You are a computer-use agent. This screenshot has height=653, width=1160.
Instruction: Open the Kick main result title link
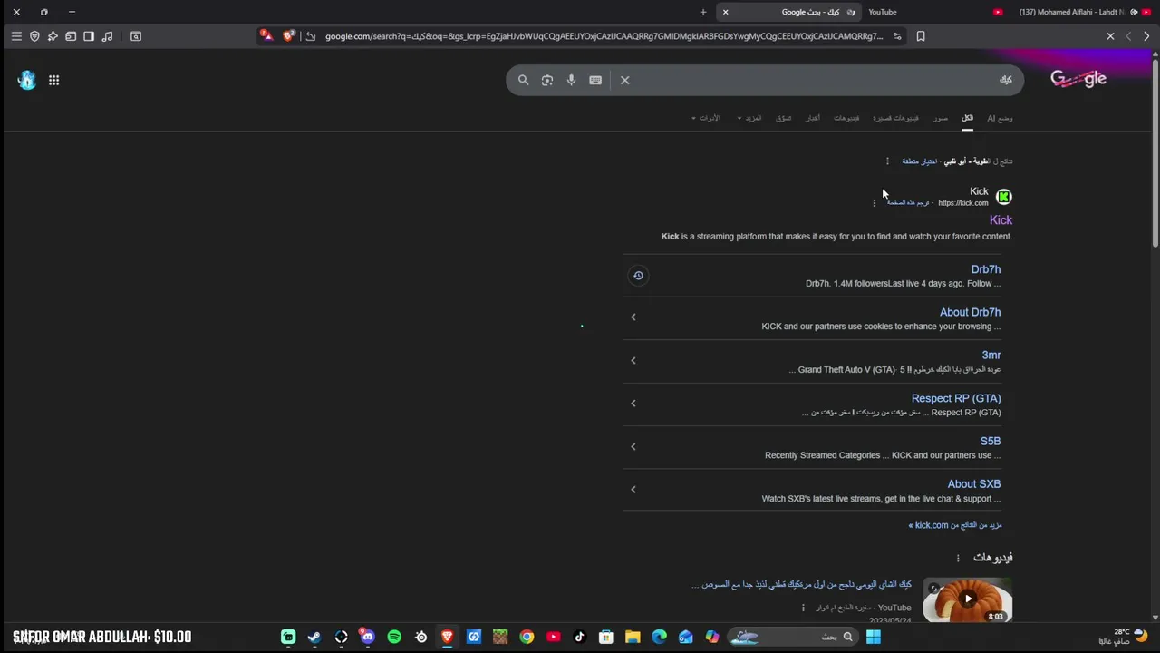coord(1000,220)
